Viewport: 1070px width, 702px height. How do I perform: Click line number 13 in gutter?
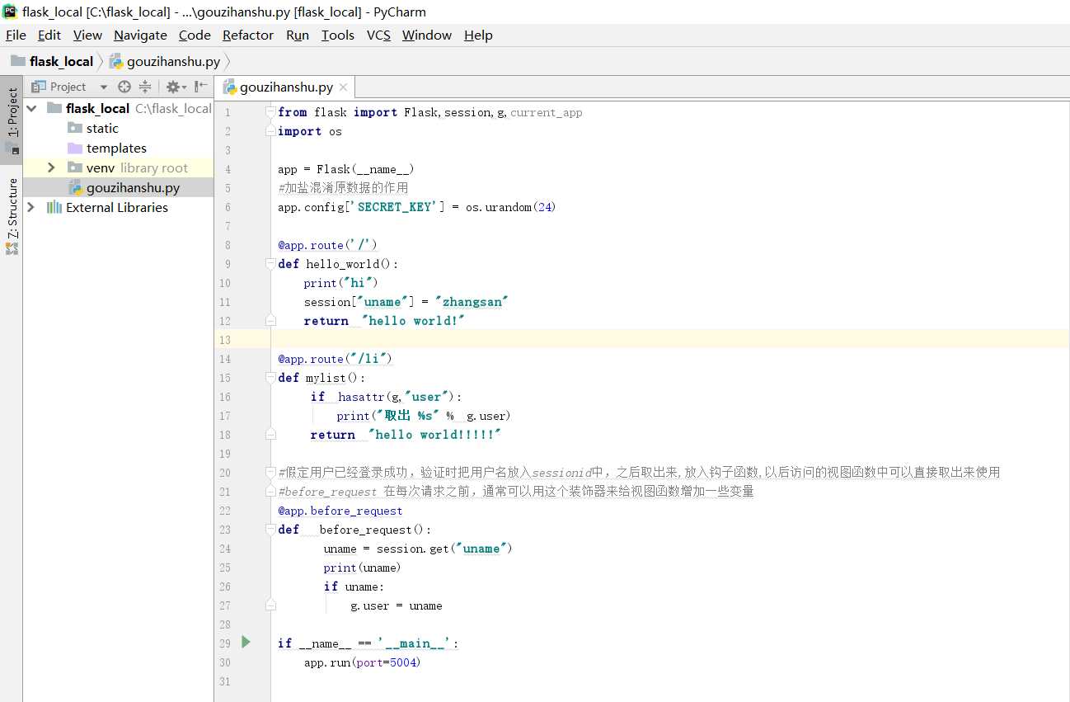(x=224, y=339)
